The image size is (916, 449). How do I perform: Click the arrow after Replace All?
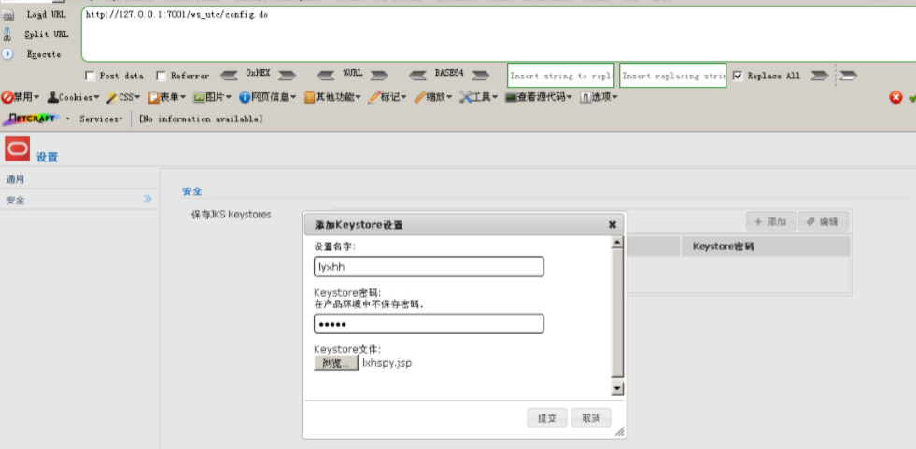820,76
